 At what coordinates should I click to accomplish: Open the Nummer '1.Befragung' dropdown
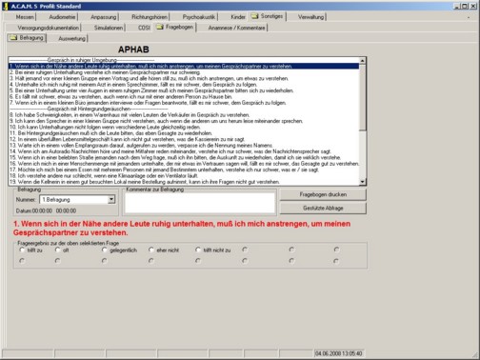pos(111,199)
